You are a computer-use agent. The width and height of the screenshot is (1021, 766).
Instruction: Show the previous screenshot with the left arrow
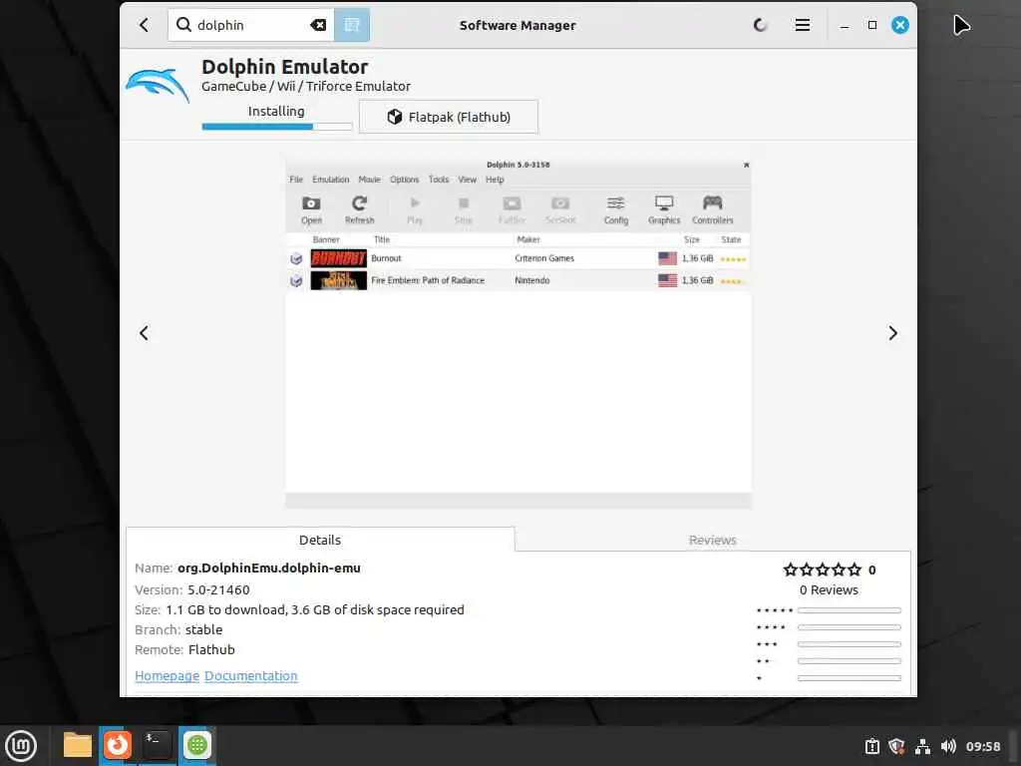coord(144,333)
